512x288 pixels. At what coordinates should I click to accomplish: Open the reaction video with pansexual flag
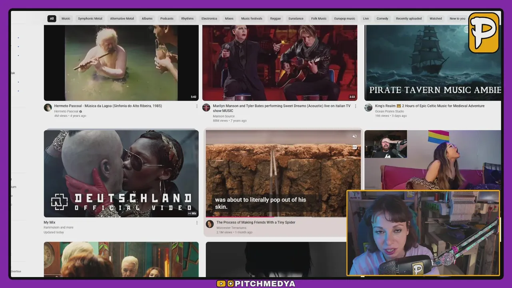coord(433,160)
